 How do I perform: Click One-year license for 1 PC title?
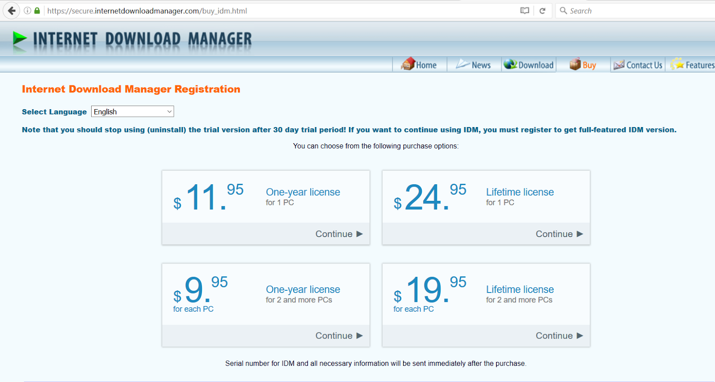click(x=303, y=192)
